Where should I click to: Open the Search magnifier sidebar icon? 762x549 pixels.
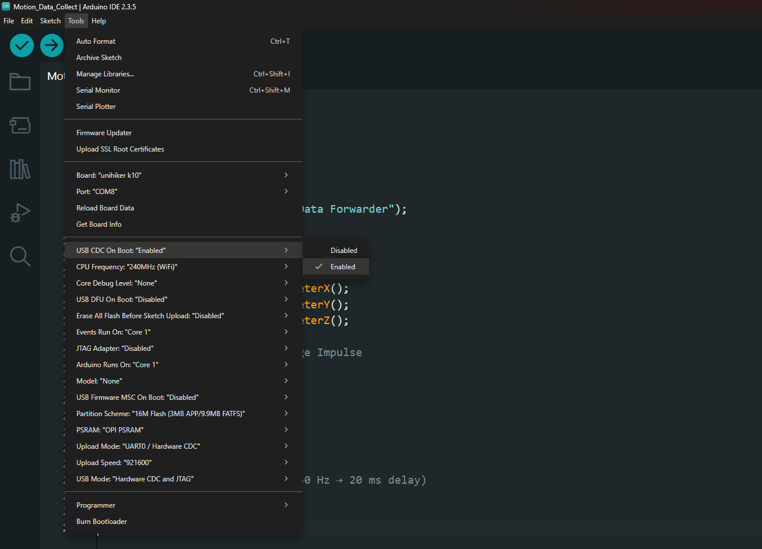click(x=20, y=256)
